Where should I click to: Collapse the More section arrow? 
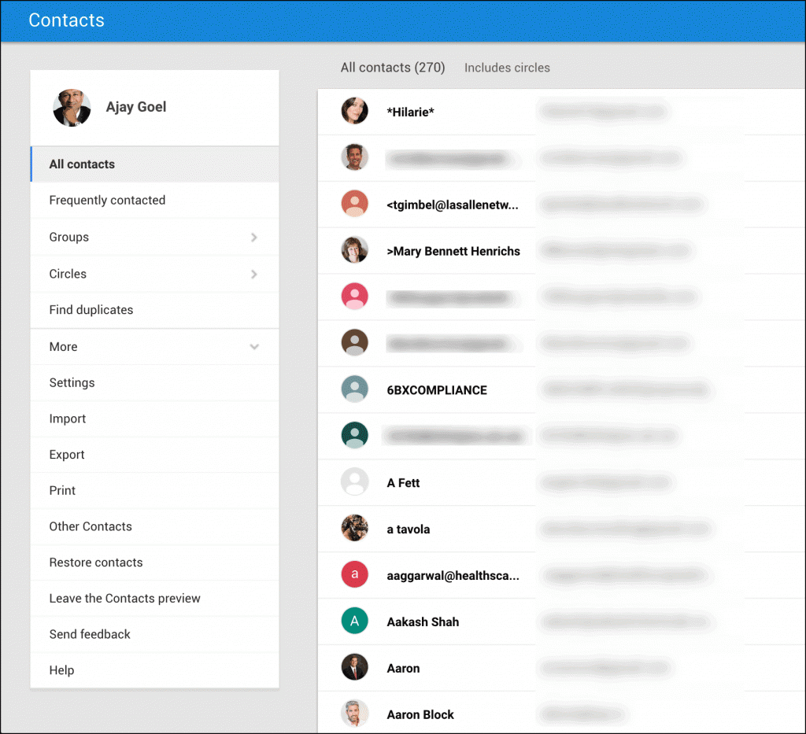253,347
